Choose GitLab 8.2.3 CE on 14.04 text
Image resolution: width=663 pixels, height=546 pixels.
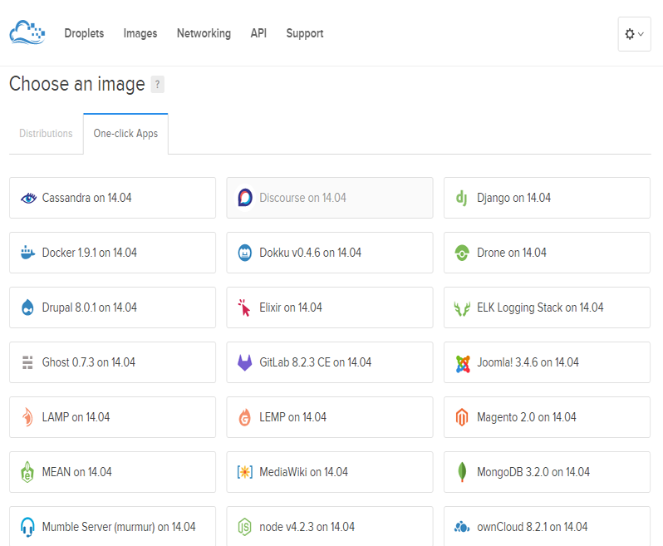pos(316,362)
